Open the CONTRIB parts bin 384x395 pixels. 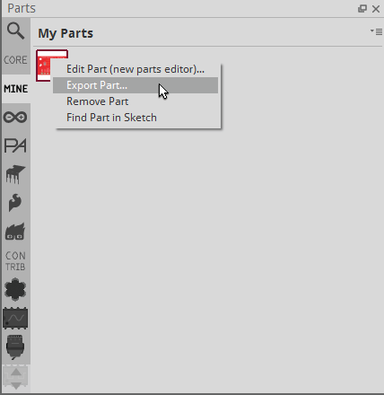pos(15,261)
